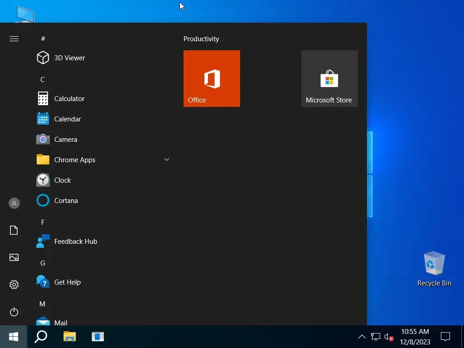The height and width of the screenshot is (348, 464).
Task: Open Settings gear in Start sidebar
Action: [14, 285]
